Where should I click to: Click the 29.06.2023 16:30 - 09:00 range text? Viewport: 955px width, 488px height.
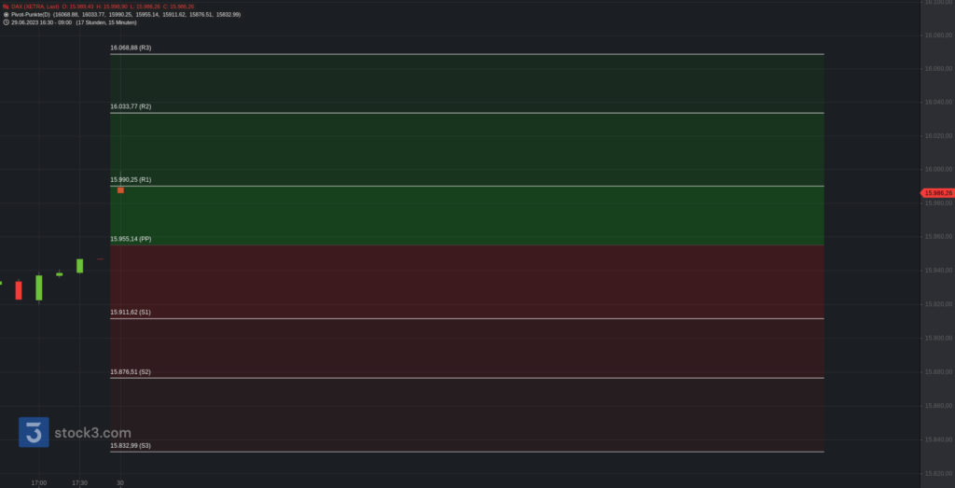click(41, 22)
